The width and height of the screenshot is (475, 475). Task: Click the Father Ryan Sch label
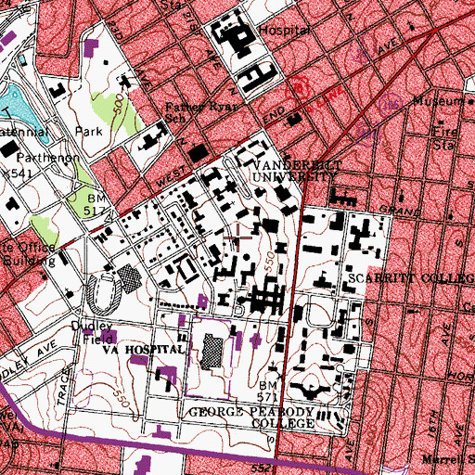click(201, 112)
